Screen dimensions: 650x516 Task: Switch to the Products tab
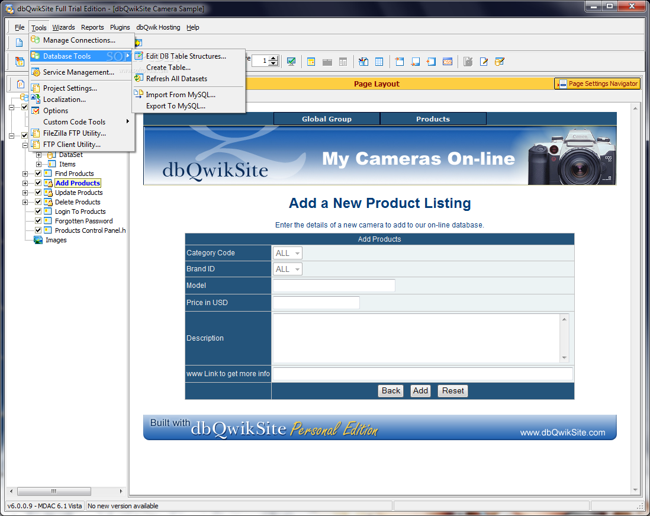click(433, 119)
